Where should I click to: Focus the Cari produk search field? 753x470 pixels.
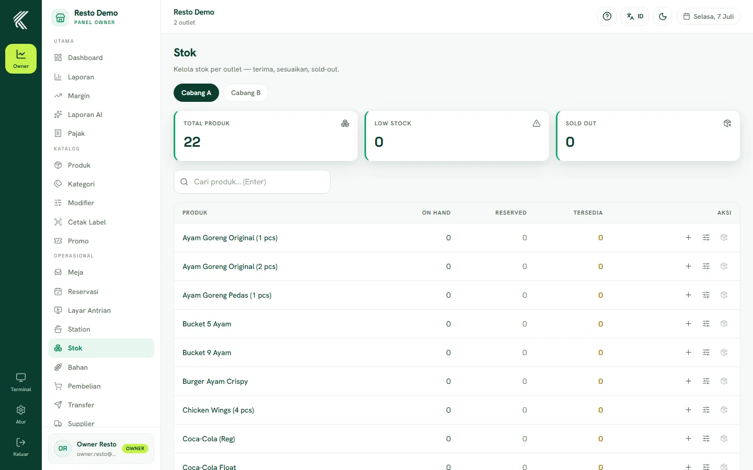click(252, 182)
